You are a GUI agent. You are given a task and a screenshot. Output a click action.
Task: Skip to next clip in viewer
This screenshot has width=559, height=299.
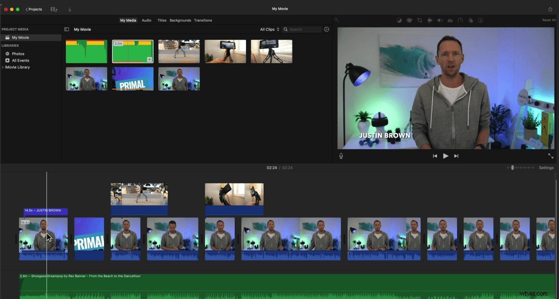tap(456, 156)
